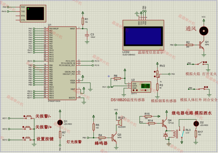Viewport: 218px width, 153px height.
Task: Click the '模拟火焰 打开无火' label
Action: click(201, 74)
